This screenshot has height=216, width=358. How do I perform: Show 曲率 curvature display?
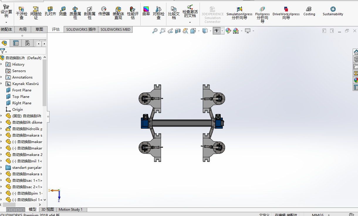tap(146, 11)
